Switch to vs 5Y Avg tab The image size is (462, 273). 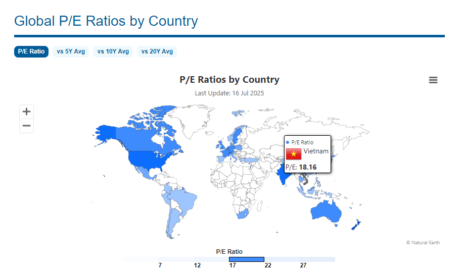(x=71, y=51)
